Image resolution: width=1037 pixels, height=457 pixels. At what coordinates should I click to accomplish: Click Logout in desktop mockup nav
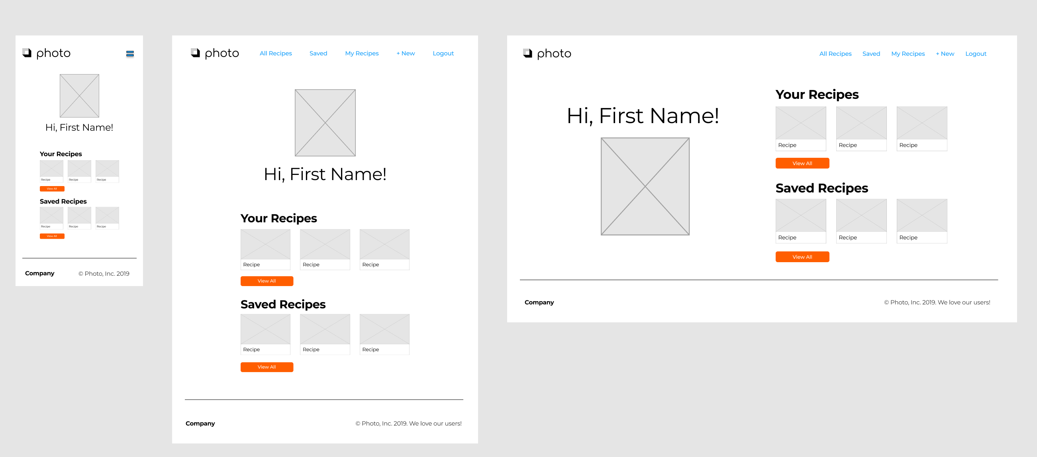coord(976,53)
